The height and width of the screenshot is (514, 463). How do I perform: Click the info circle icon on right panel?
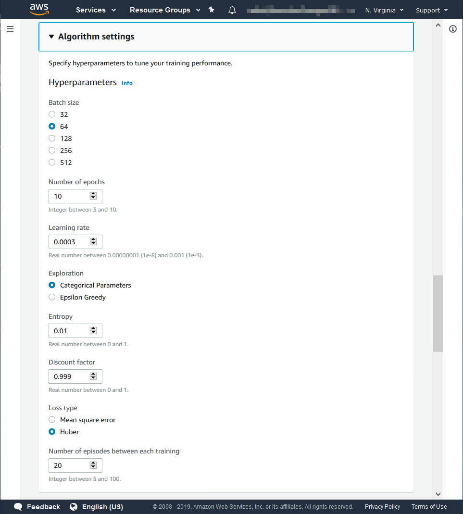pyautogui.click(x=453, y=29)
